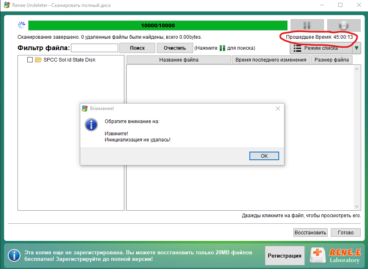Click the green pause icon in search hint

[x=222, y=48]
